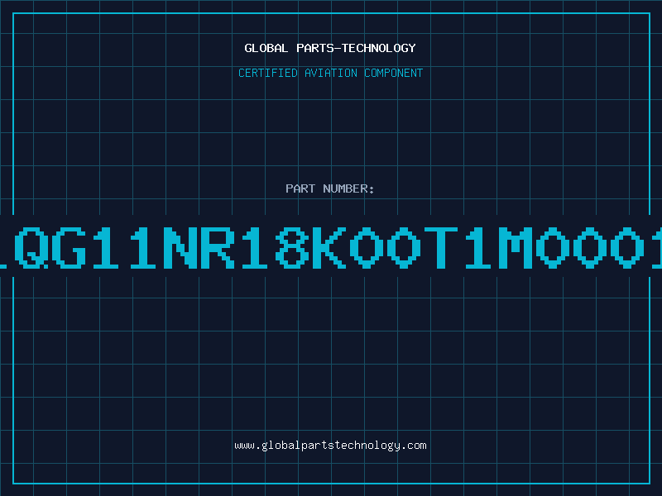
Task: Click the large part number string
Action: pyautogui.click(x=331, y=247)
